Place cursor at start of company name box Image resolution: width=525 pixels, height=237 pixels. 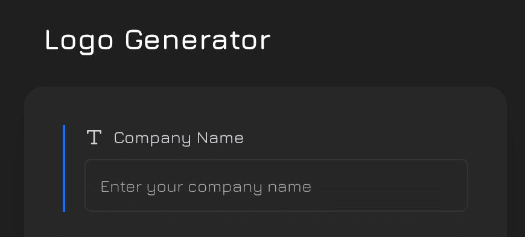(101, 187)
